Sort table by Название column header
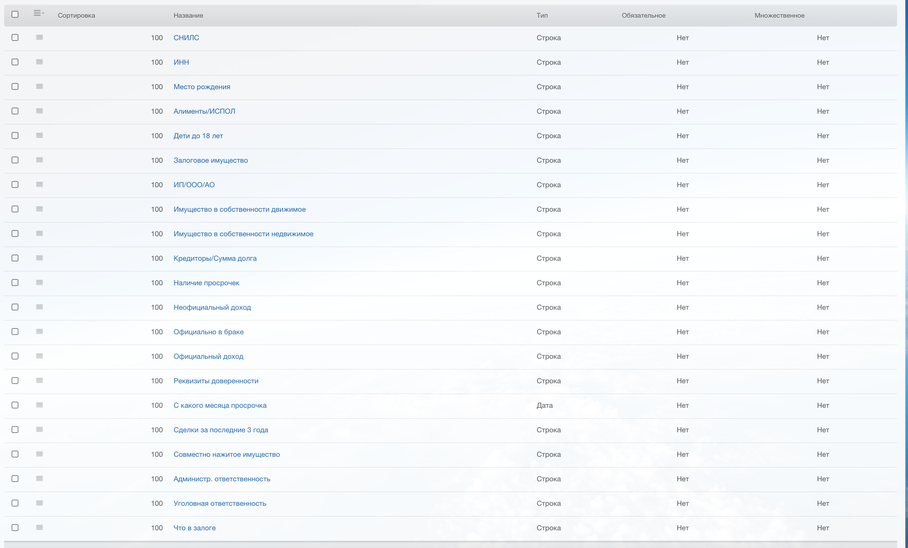 (188, 15)
